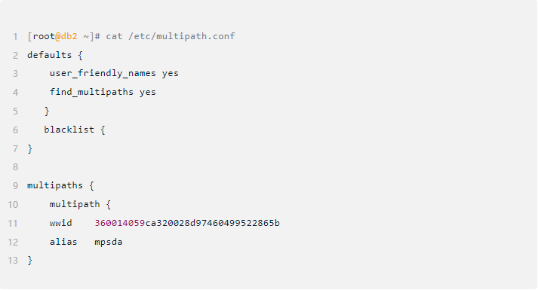Click the find_multipaths option text
Viewport: 538px width, 290px height.
tap(91, 92)
